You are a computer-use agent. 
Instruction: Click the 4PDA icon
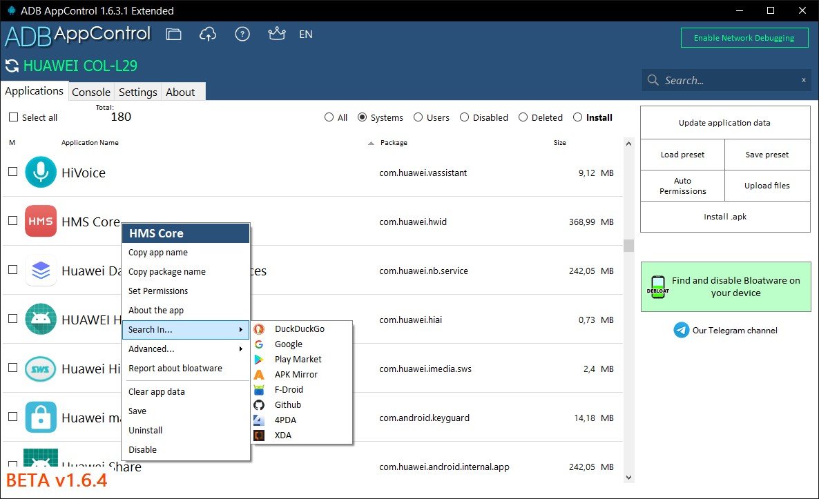259,420
